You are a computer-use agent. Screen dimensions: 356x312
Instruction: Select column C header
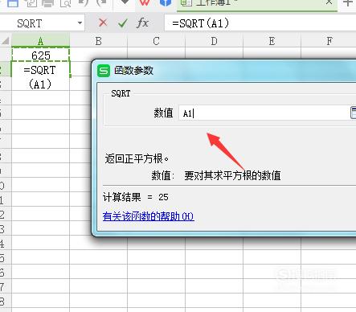click(x=157, y=41)
